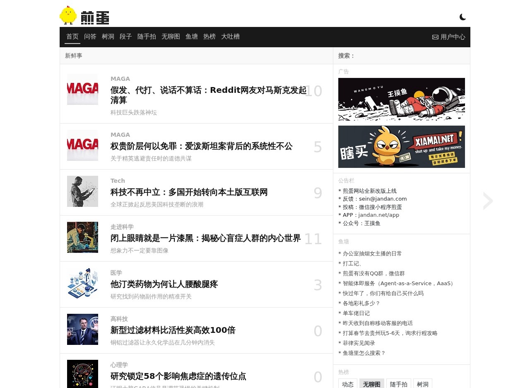Screen dimensions: 530x388
Task: Open the 王摸鱼 astronaut ad banner
Action: point(401,99)
